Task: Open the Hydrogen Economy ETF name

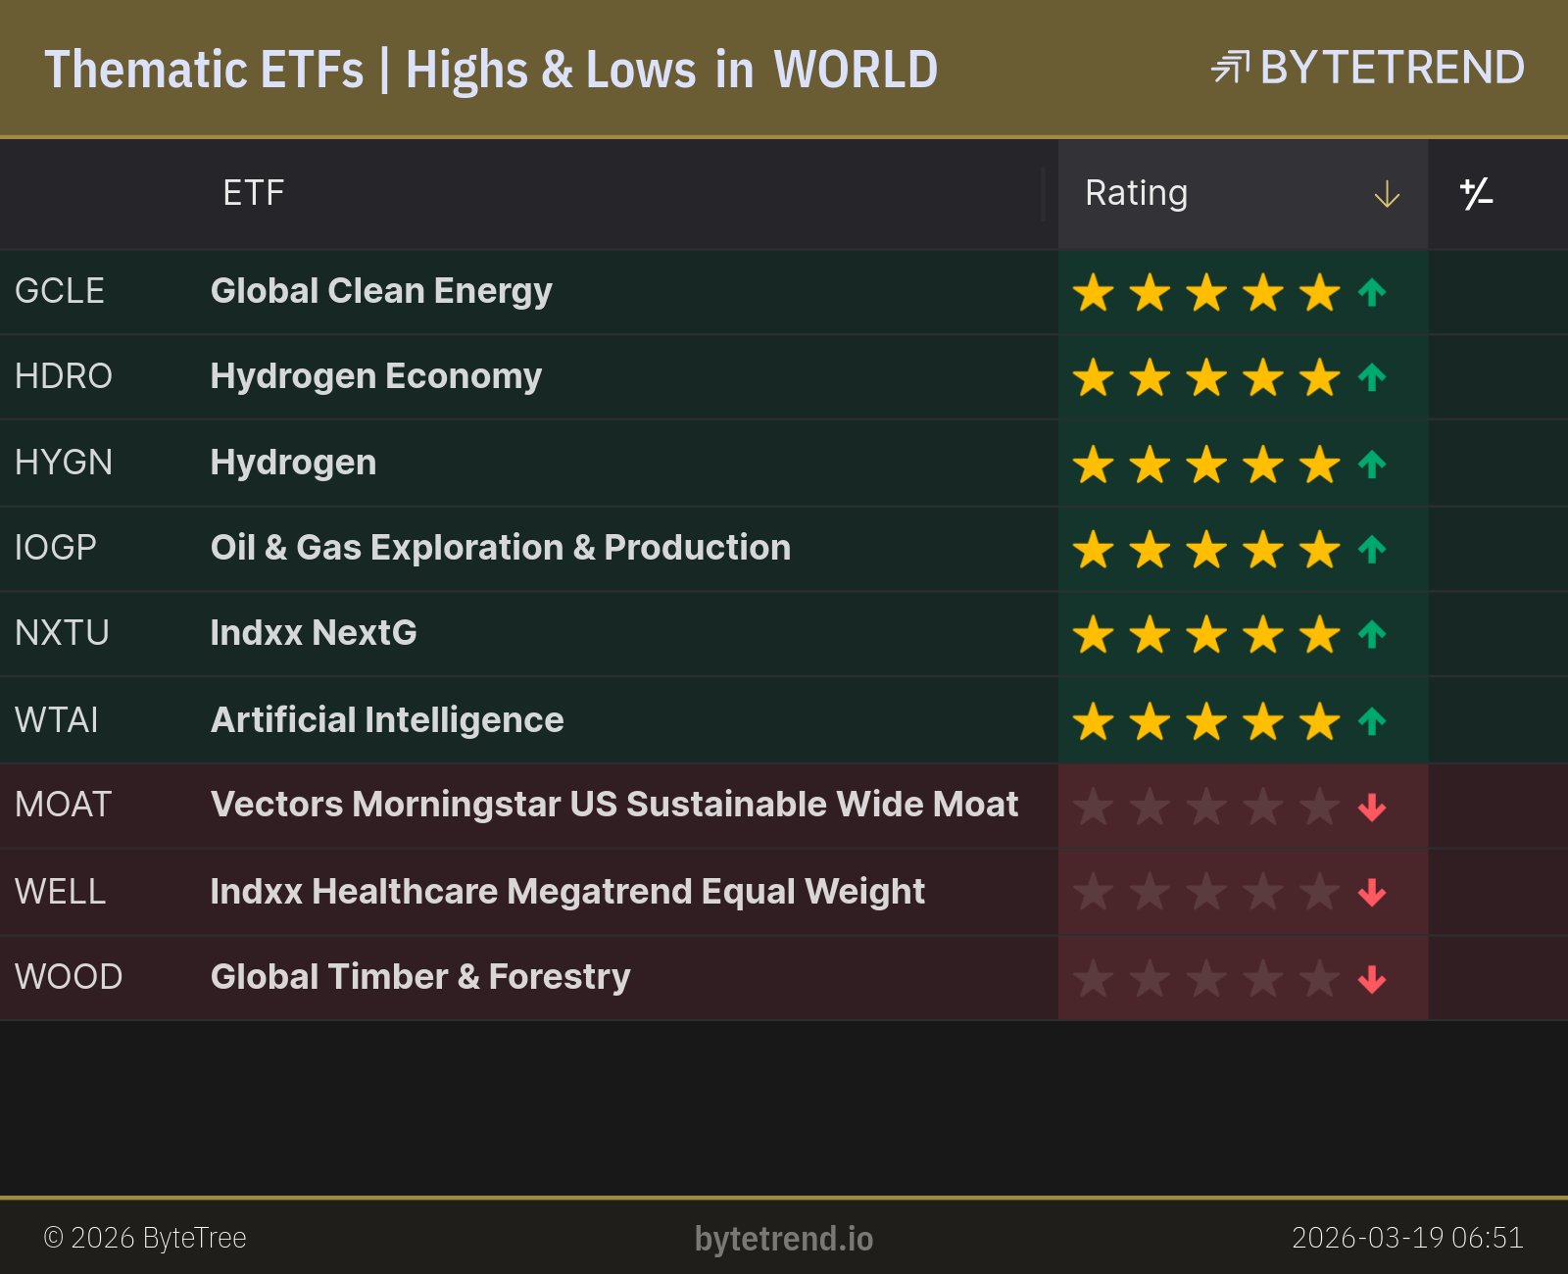Action: click(376, 376)
